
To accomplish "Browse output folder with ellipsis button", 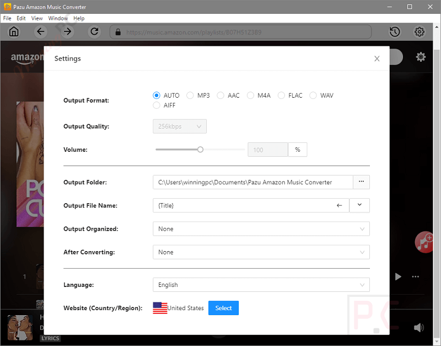I will click(x=362, y=182).
